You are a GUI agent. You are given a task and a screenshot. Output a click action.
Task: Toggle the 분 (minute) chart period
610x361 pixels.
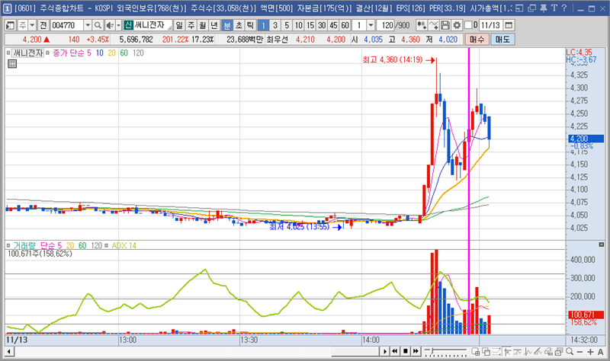[x=226, y=25]
